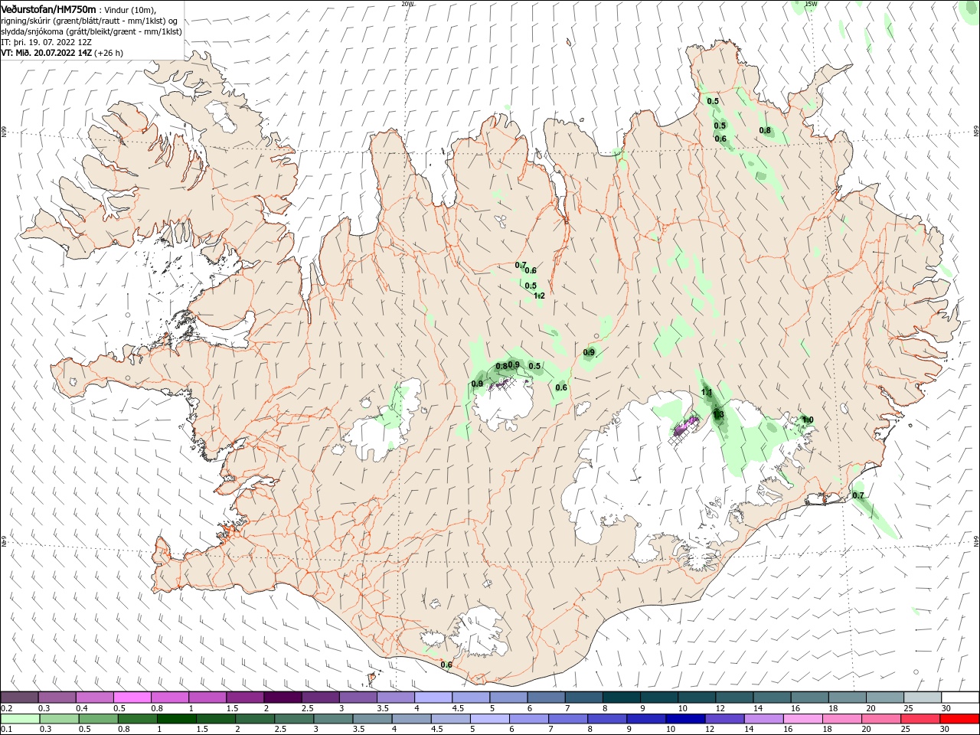Pick the dark teal swatch labeled 8 in the snow legend
Image resolution: width=980 pixels, height=735 pixels.
point(622,697)
